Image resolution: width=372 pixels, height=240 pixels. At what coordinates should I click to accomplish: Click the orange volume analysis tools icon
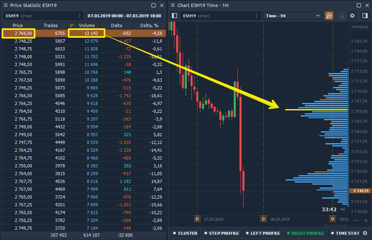329,16
